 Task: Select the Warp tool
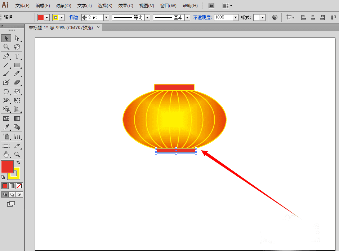[6, 100]
